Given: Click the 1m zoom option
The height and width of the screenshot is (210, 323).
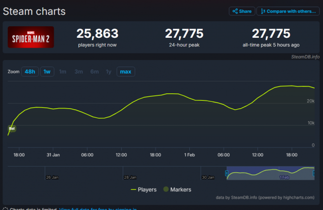Looking at the screenshot, I should pos(63,72).
